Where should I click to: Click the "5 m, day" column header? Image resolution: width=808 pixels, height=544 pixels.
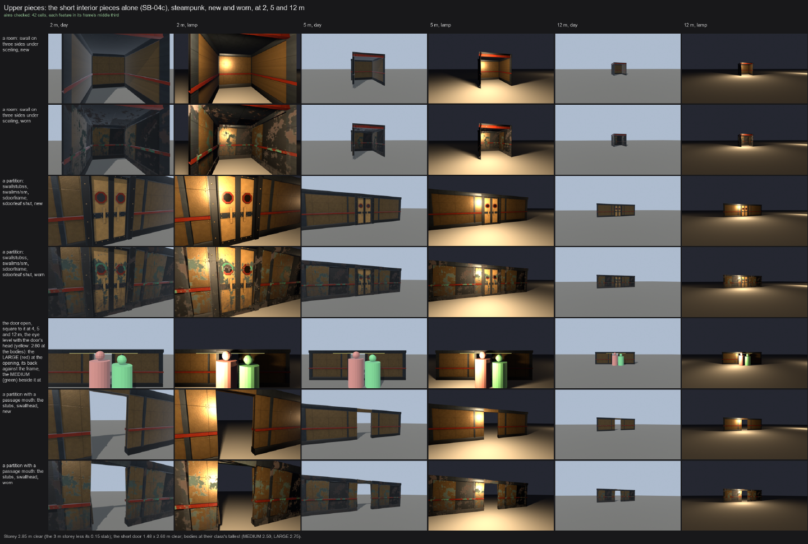[313, 25]
